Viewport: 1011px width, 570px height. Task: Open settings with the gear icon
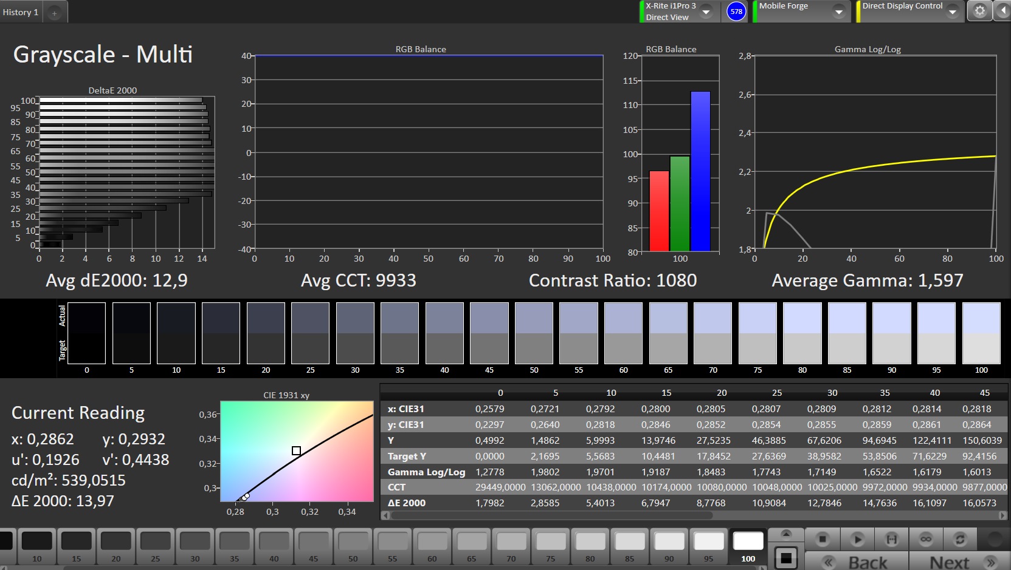click(x=979, y=11)
